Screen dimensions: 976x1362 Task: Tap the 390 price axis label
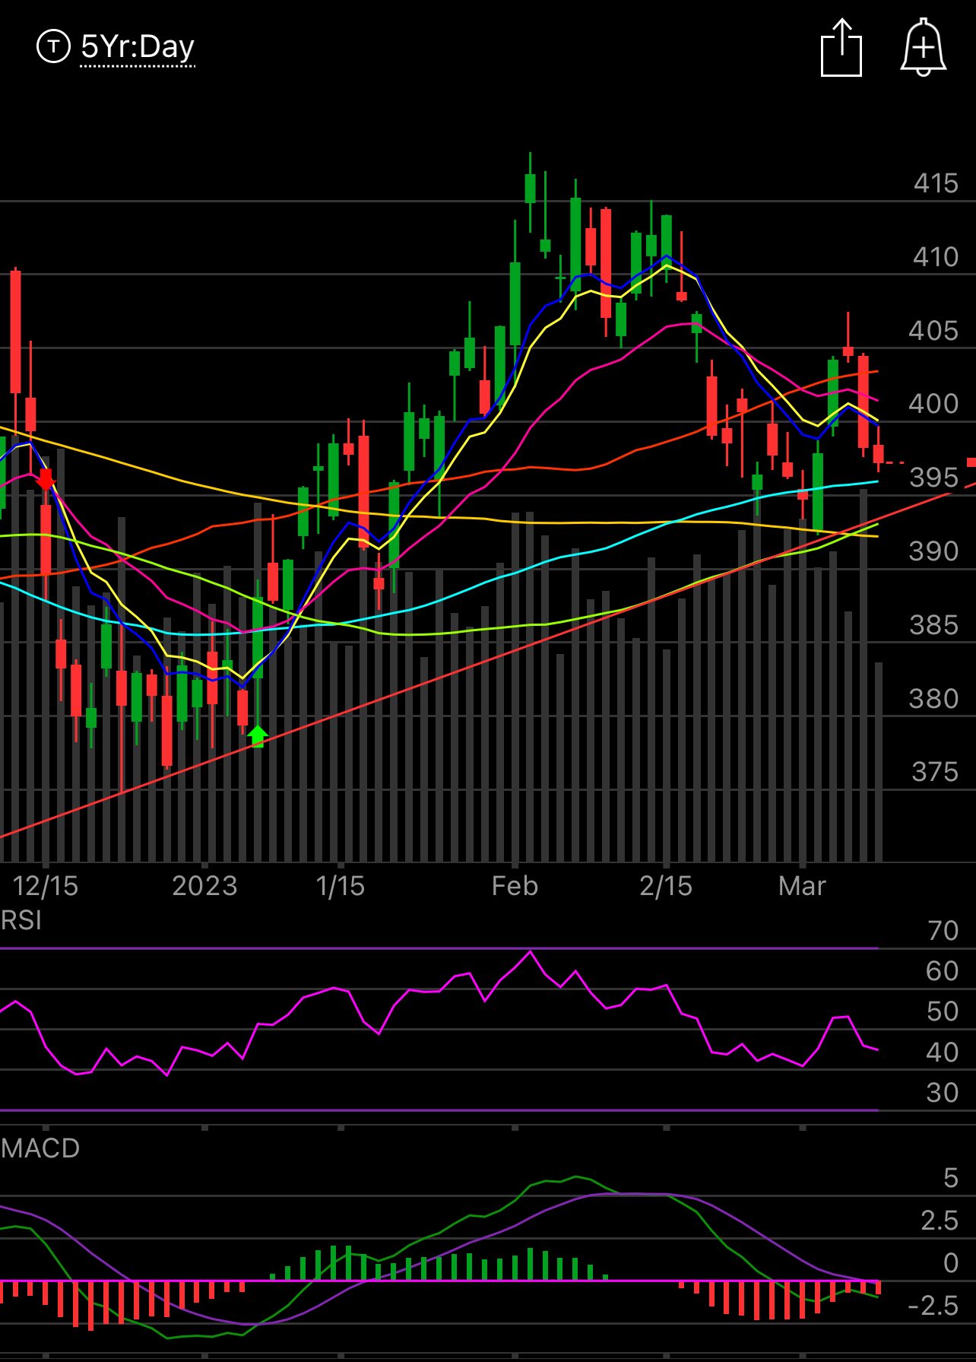tap(933, 551)
